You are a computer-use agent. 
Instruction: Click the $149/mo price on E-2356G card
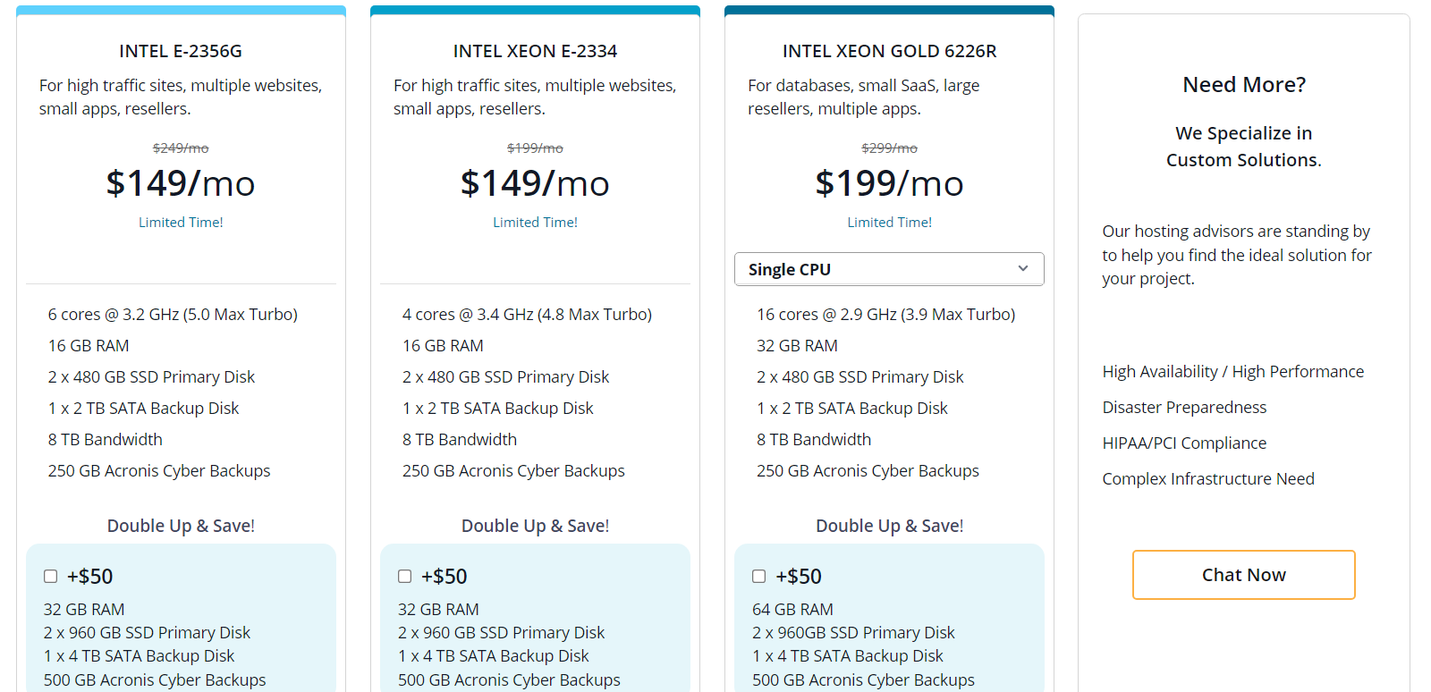(181, 183)
